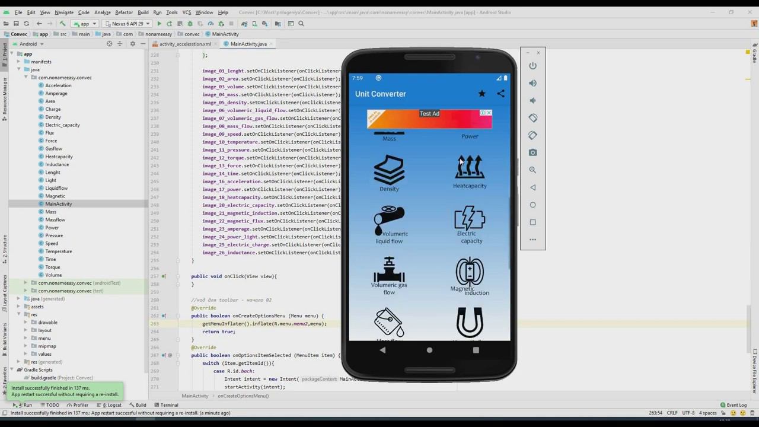Tap the Magnetic induction icon
759x427 pixels.
click(470, 276)
